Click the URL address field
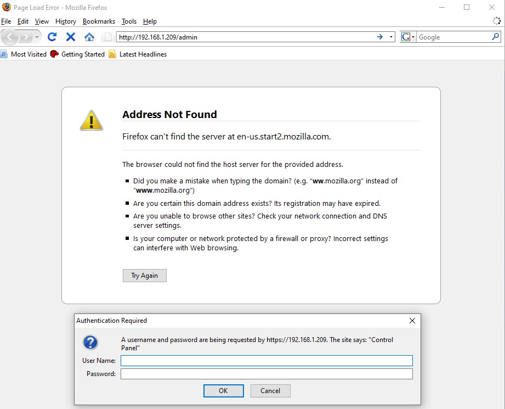 246,37
